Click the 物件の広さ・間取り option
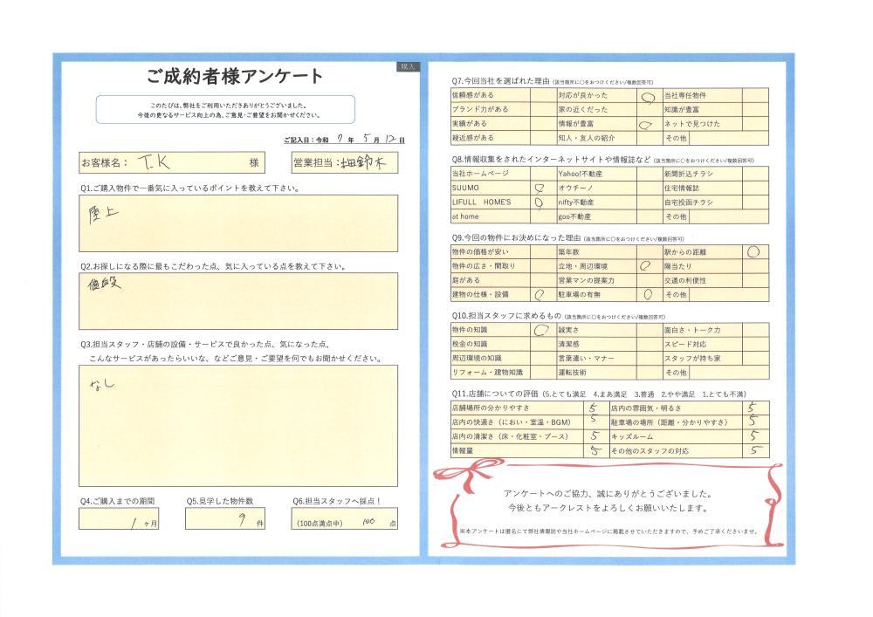 (484, 266)
